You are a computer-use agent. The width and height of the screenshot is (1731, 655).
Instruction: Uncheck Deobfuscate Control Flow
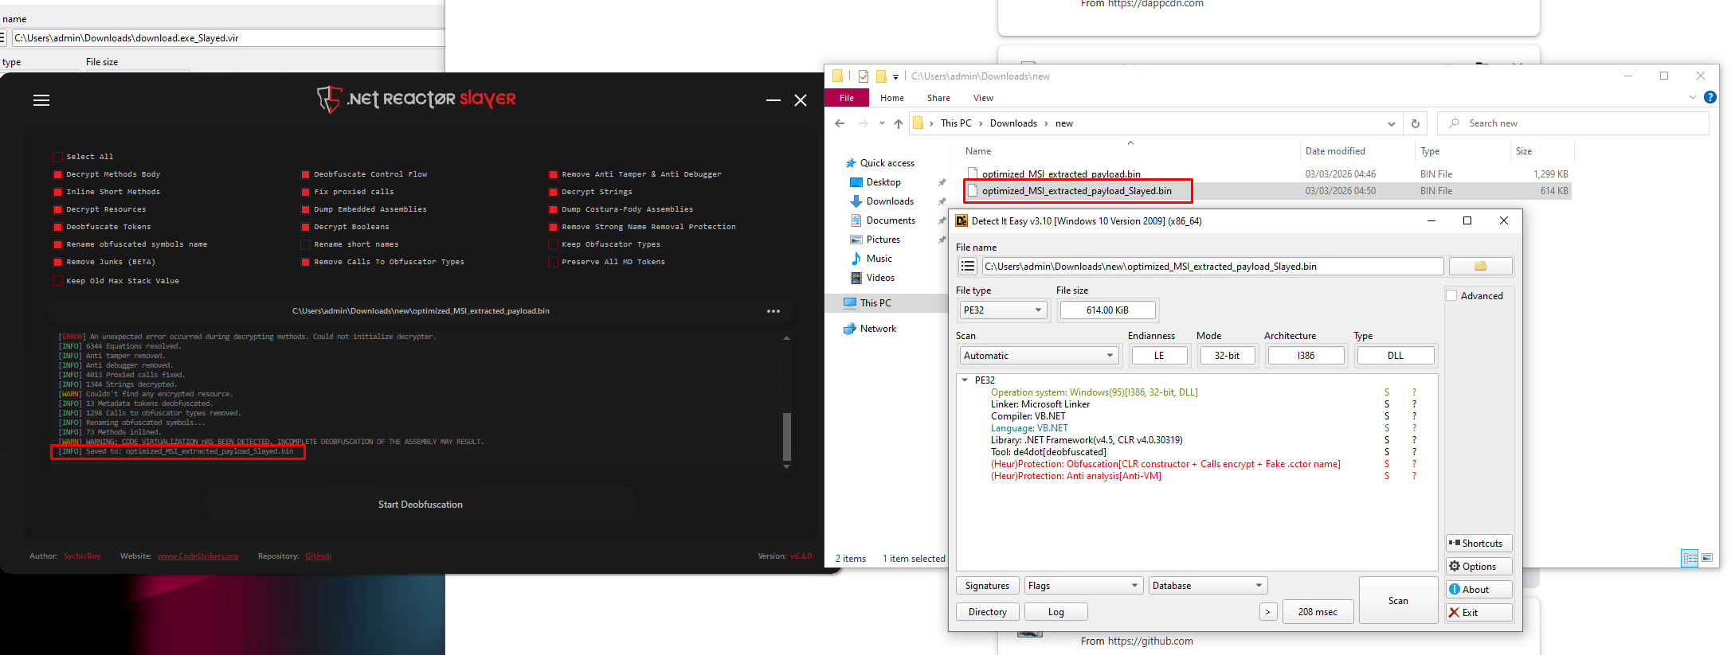(x=305, y=174)
